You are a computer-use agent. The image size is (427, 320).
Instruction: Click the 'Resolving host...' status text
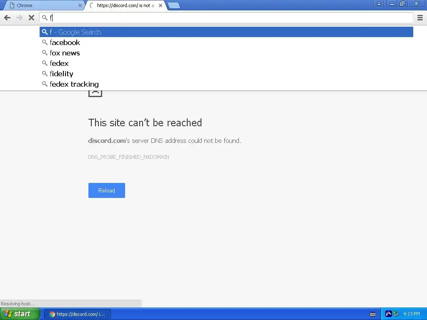pyautogui.click(x=18, y=304)
